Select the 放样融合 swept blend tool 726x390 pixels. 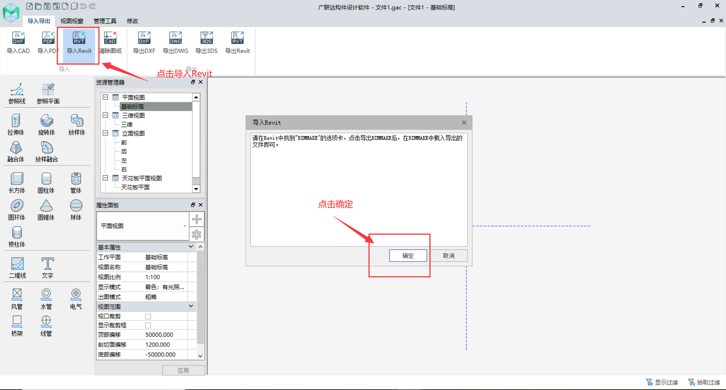pyautogui.click(x=47, y=152)
